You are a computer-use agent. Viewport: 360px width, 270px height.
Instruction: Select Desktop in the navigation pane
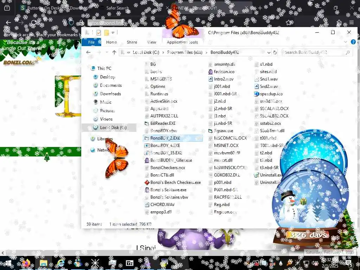point(108,77)
